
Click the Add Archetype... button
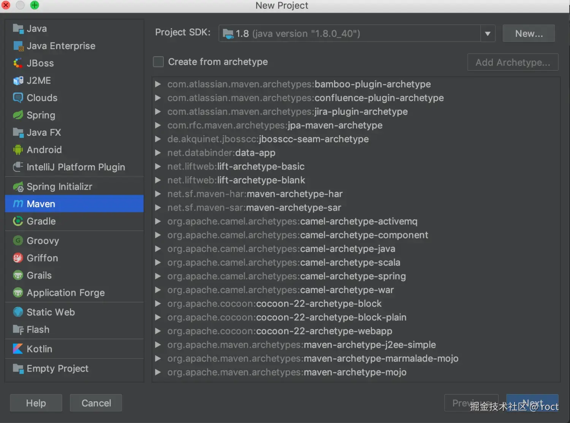click(x=513, y=62)
